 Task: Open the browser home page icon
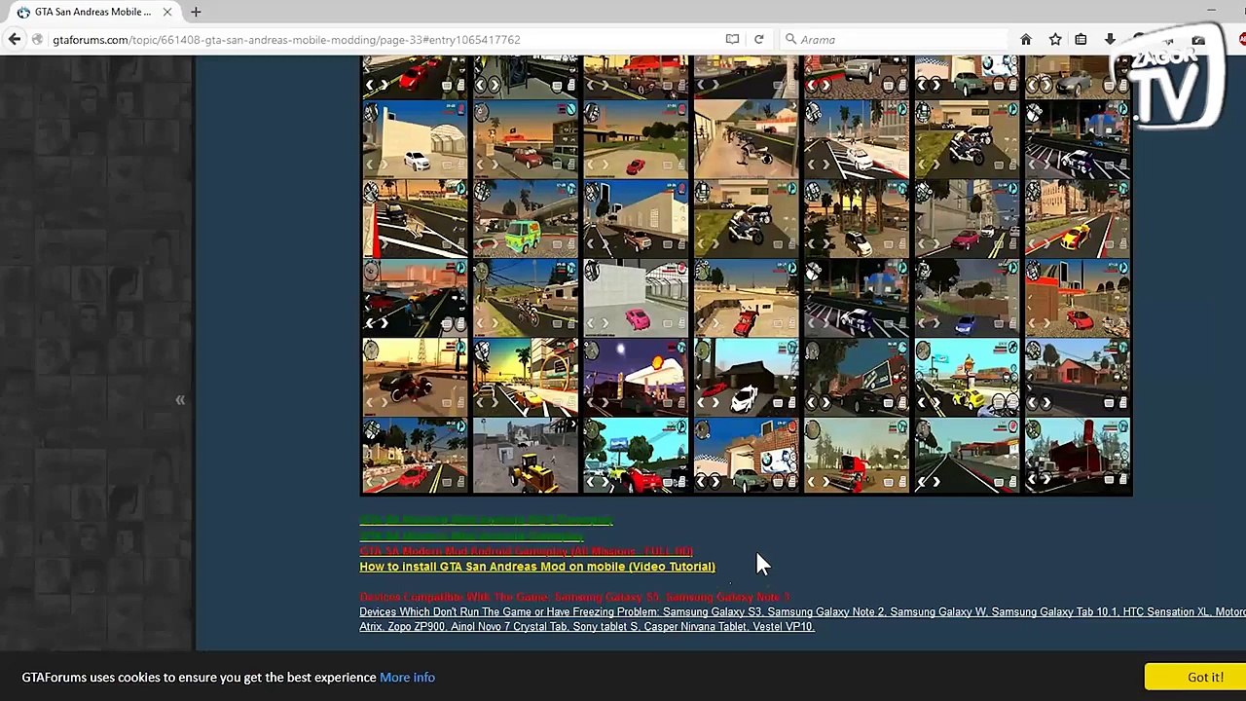(1026, 40)
